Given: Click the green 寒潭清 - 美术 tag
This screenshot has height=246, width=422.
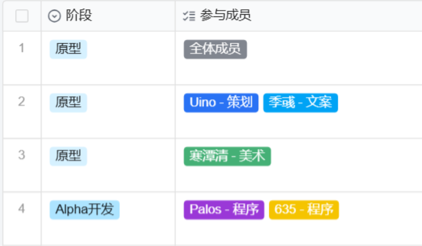Looking at the screenshot, I should tap(227, 156).
